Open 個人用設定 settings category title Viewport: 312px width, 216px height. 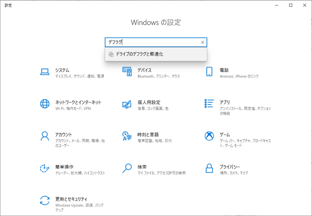tap(149, 102)
